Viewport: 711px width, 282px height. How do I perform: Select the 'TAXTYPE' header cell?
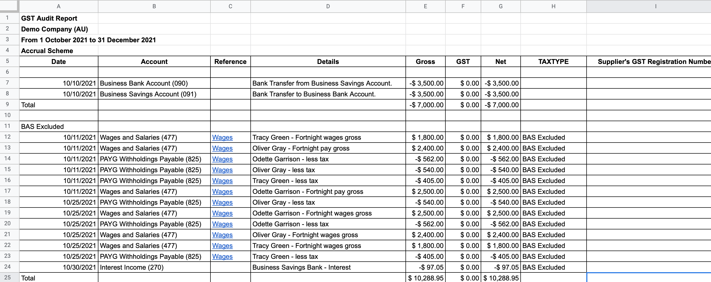[x=553, y=61]
